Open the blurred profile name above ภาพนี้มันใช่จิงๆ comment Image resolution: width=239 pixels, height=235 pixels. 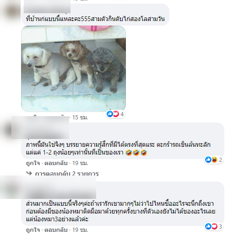pyautogui.click(x=40, y=128)
